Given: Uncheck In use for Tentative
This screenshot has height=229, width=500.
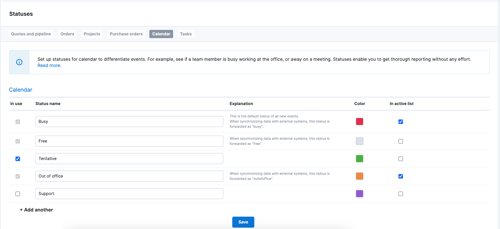Looking at the screenshot, I should (x=18, y=159).
